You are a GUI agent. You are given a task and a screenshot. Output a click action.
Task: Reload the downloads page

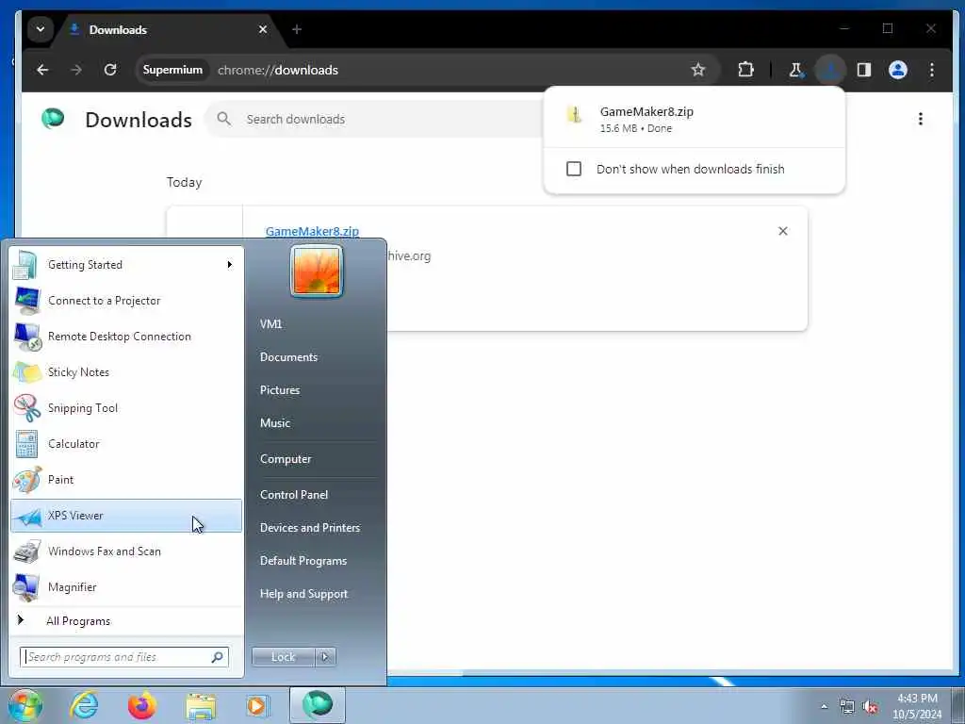pos(110,70)
